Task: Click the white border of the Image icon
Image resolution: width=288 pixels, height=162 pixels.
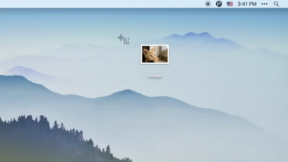Action: click(155, 45)
